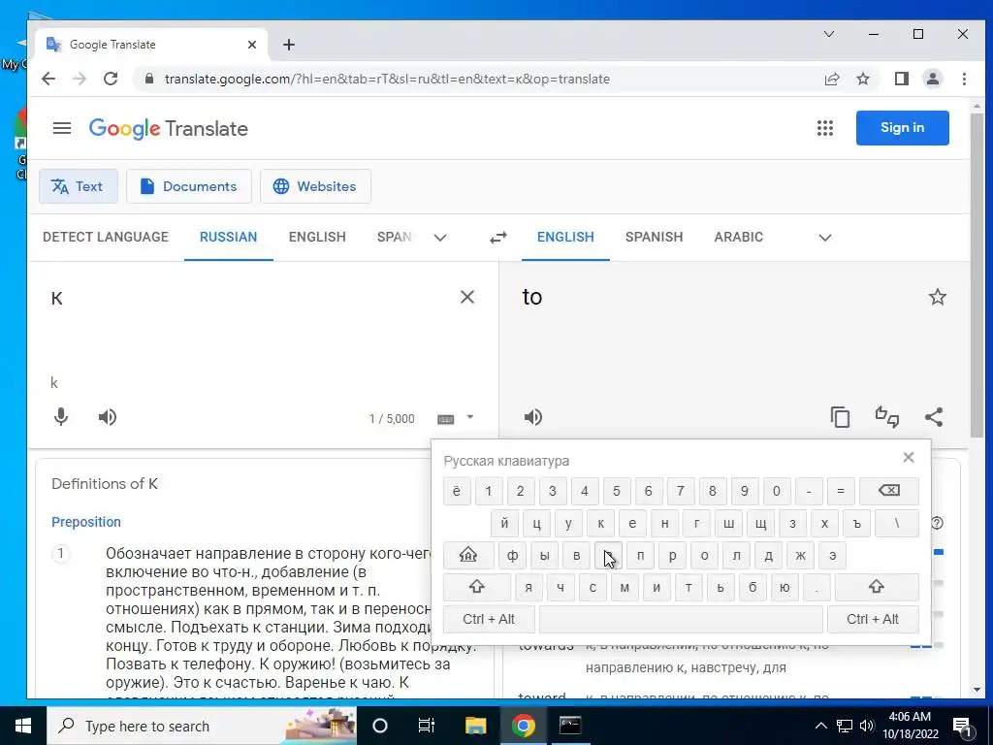
Task: Open the Chrome side panel
Action: click(x=901, y=80)
